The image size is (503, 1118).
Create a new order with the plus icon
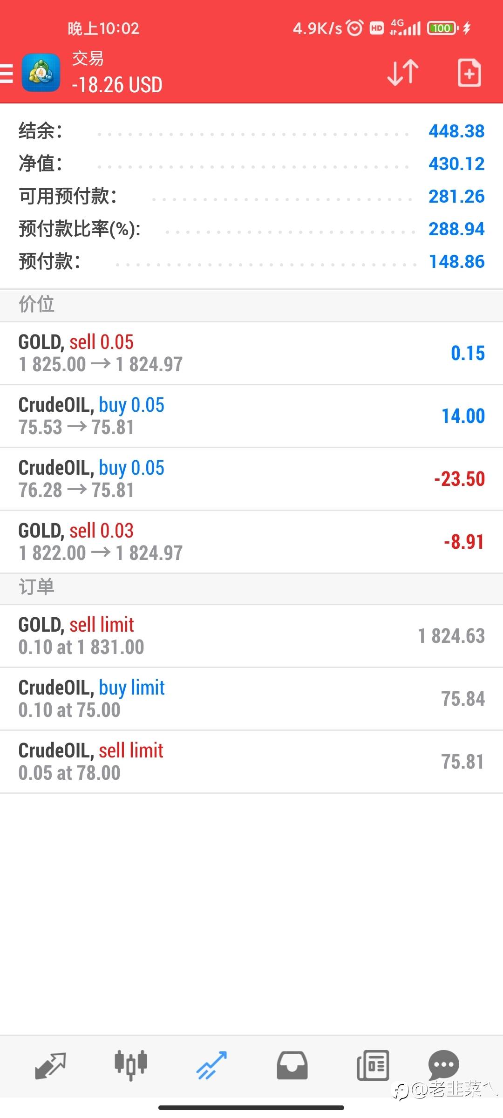click(x=469, y=73)
